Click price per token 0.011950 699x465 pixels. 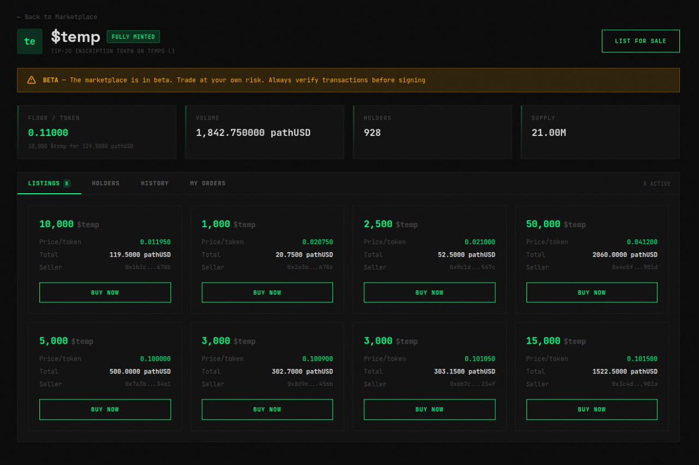pos(155,242)
